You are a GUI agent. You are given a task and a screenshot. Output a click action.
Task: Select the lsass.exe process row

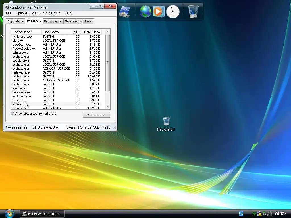[x=57, y=88]
